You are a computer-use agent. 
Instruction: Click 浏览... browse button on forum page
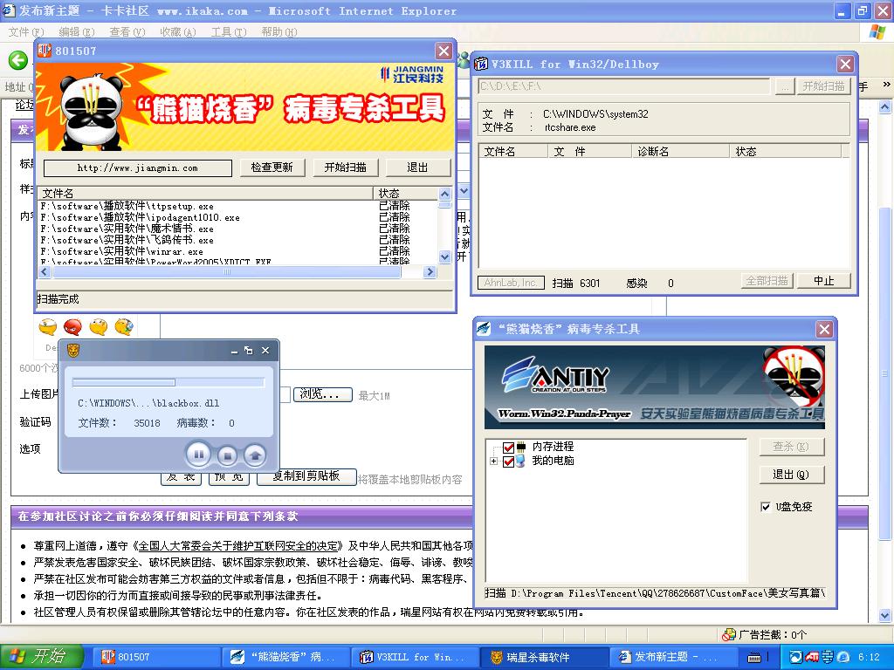point(322,393)
